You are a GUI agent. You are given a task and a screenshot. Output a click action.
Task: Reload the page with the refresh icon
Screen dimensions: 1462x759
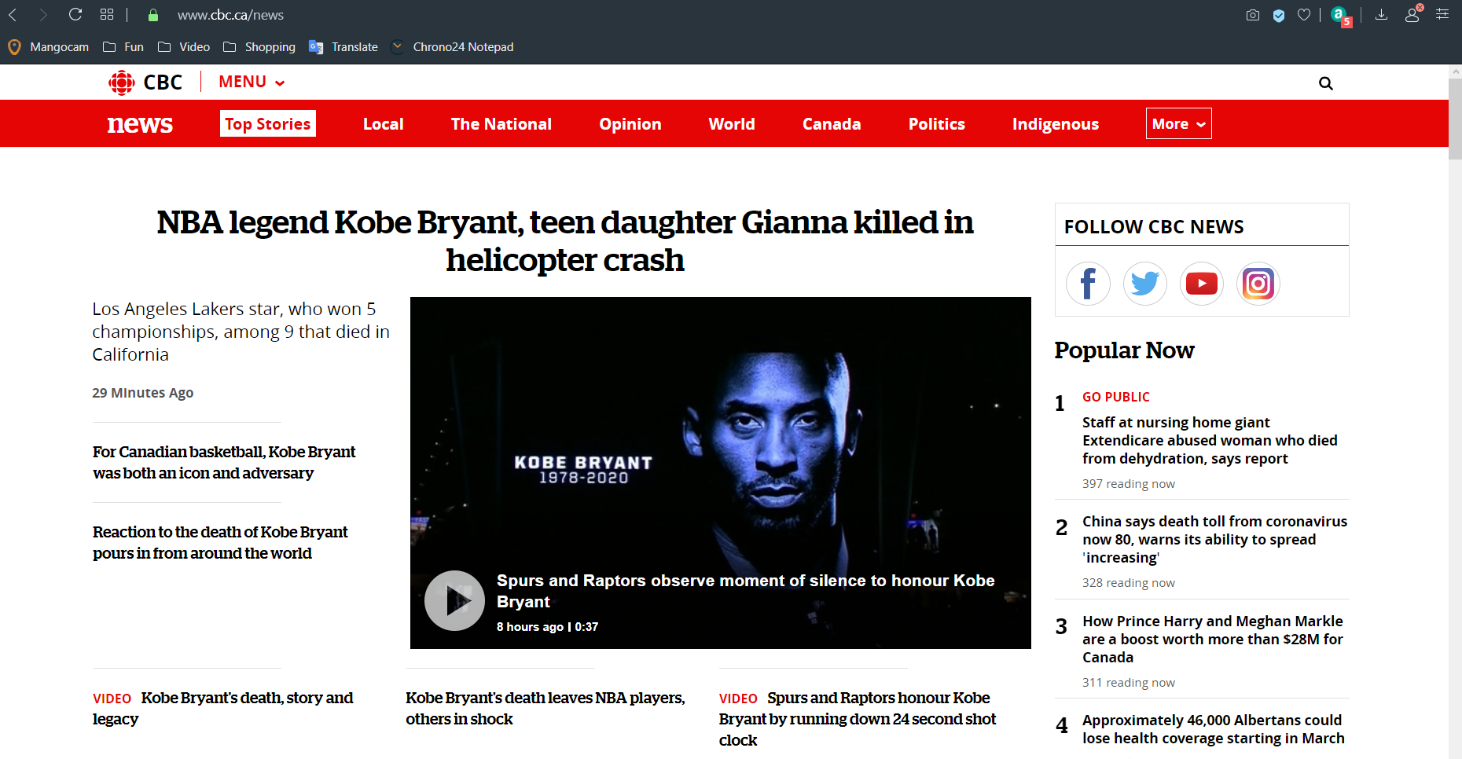75,15
